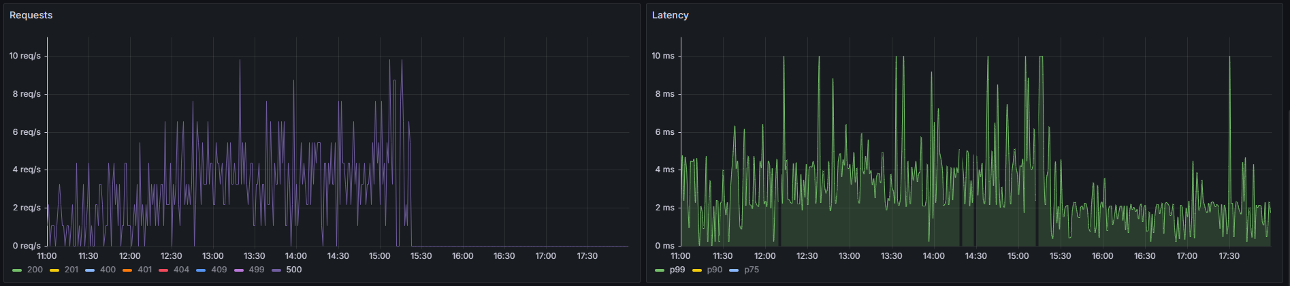Click the 8 ms axis label
The width and height of the screenshot is (1290, 286).
point(665,94)
